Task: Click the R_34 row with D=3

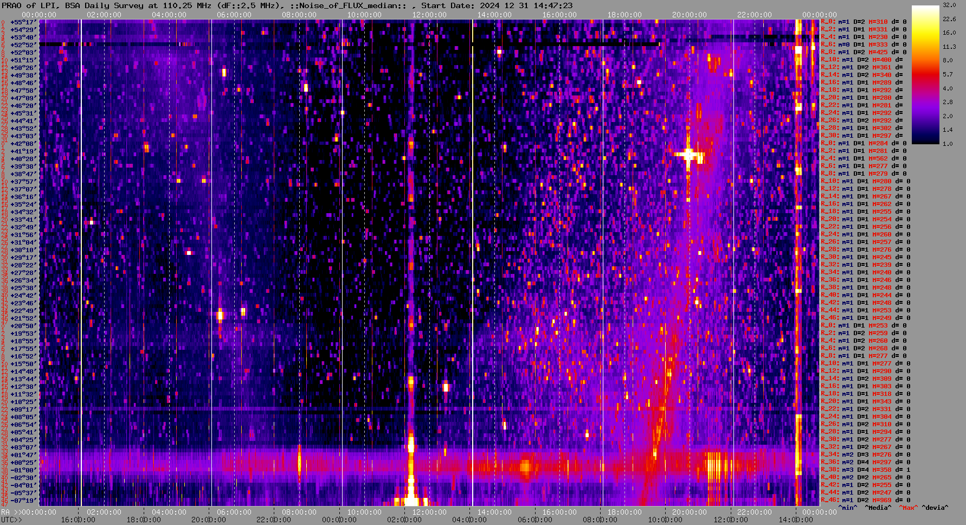Action: pyautogui.click(x=866, y=455)
